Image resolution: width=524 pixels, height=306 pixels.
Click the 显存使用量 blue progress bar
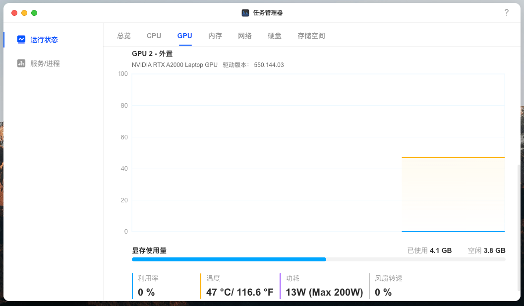point(229,259)
